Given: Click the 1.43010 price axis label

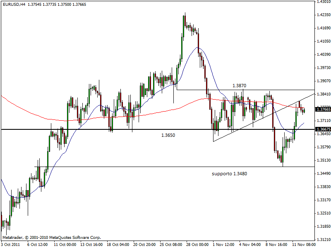Looking at the screenshot, I should [x=323, y=2].
